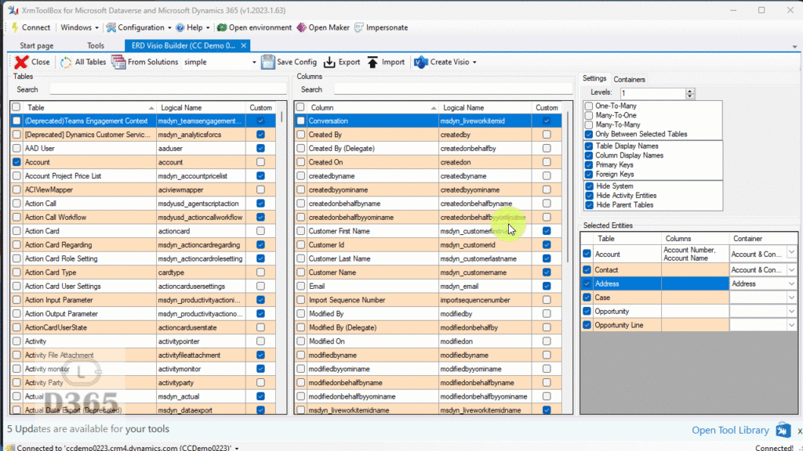The image size is (803, 451).
Task: Switch to Containers tab
Action: [629, 79]
